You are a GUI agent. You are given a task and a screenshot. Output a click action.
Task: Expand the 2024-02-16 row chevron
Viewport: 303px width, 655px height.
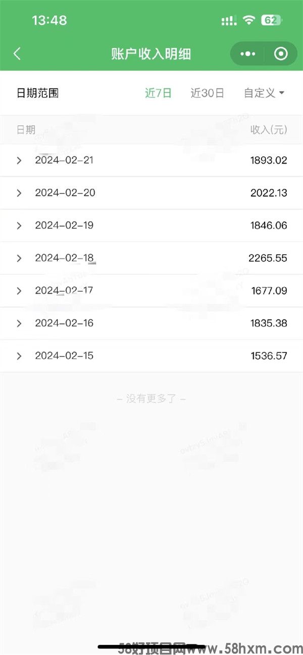tap(19, 323)
